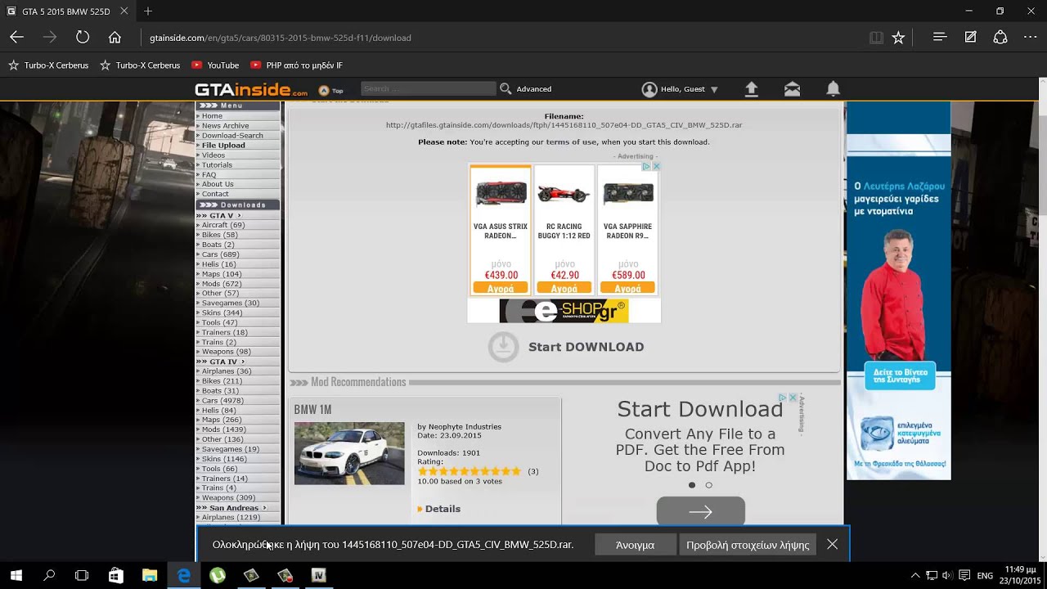Open the Edge Hub panel
Viewport: 1047px width, 589px height.
940,38
